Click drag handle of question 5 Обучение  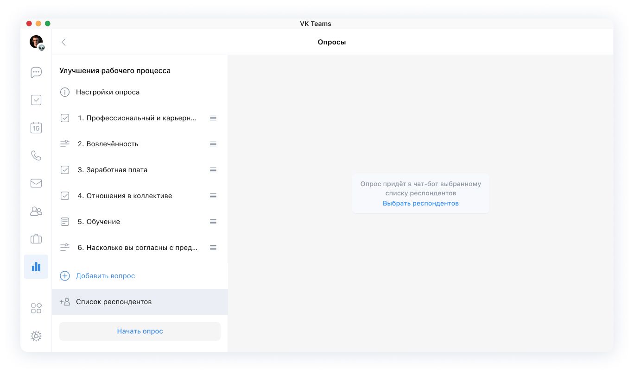(213, 222)
